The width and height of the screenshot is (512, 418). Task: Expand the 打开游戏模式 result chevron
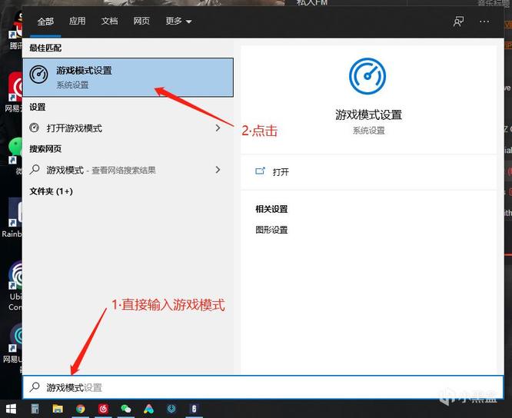pyautogui.click(x=218, y=128)
